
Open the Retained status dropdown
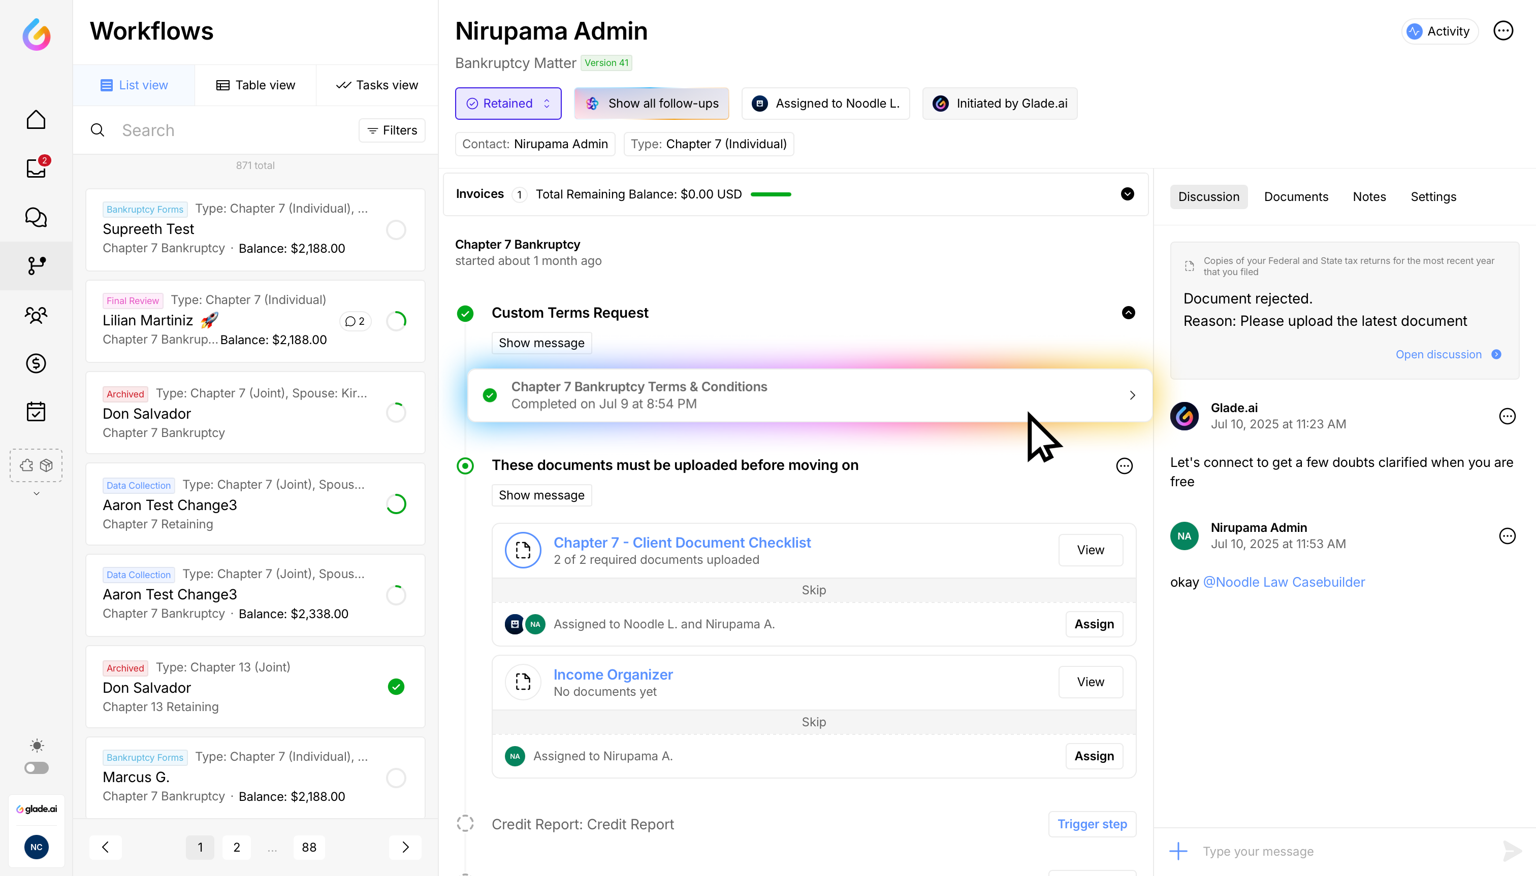click(508, 104)
